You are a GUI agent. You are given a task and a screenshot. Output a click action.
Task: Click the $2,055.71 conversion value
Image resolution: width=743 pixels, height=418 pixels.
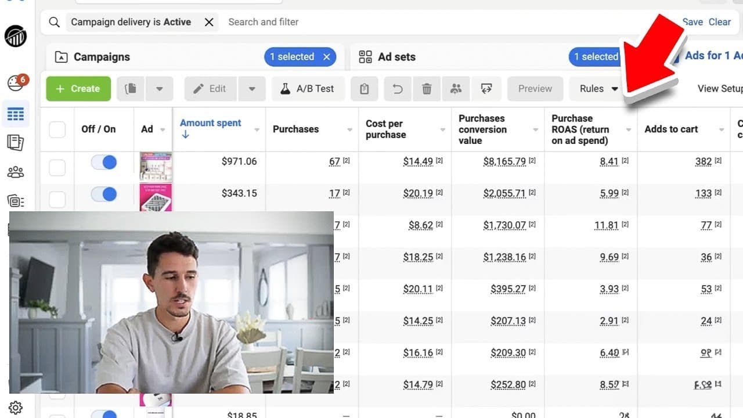[x=504, y=193]
